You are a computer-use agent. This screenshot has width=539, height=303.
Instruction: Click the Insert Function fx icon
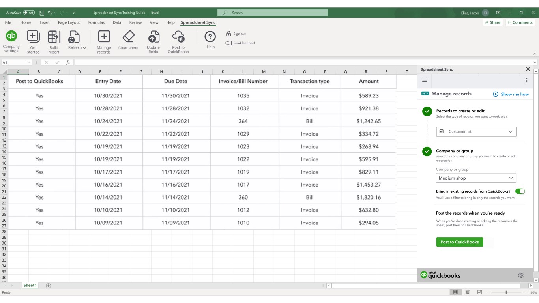[x=68, y=62]
